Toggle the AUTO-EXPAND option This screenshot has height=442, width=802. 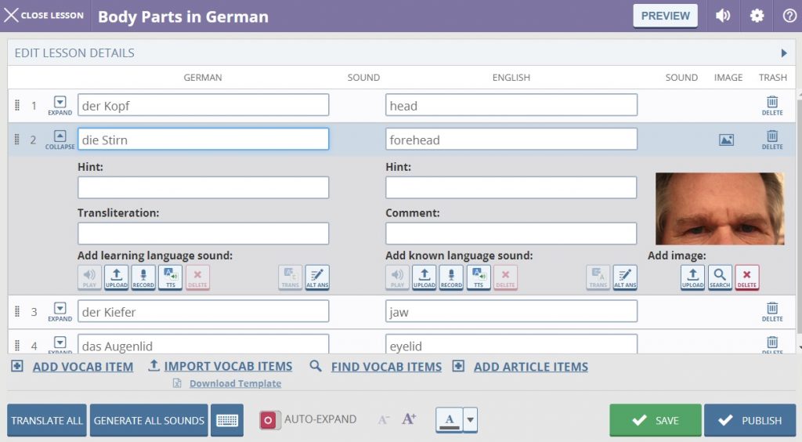(x=269, y=420)
